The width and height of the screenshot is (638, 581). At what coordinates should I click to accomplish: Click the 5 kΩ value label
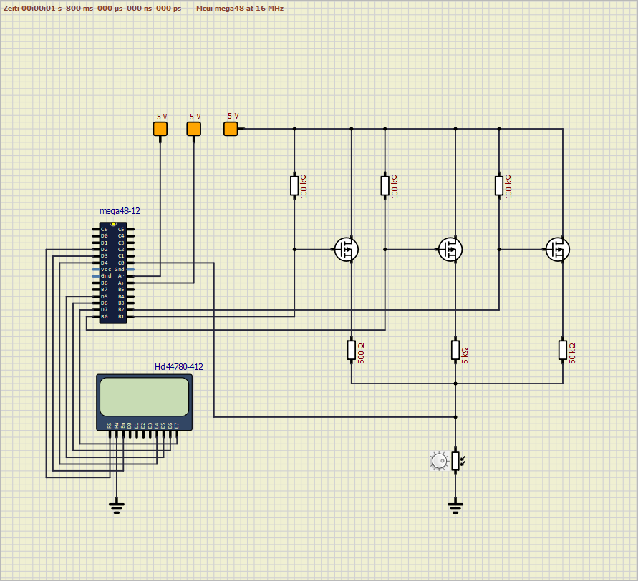(x=465, y=355)
